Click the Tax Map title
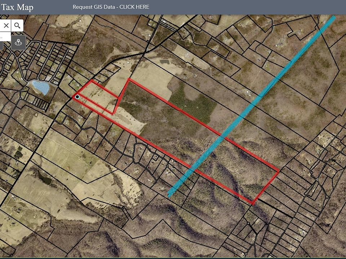346x259 pixels. point(17,7)
